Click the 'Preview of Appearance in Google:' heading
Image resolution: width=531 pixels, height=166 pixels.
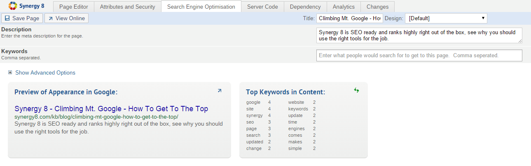click(x=66, y=92)
